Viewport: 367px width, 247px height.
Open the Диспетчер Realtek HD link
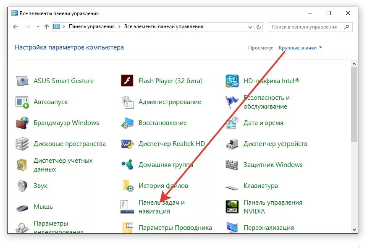tap(172, 144)
